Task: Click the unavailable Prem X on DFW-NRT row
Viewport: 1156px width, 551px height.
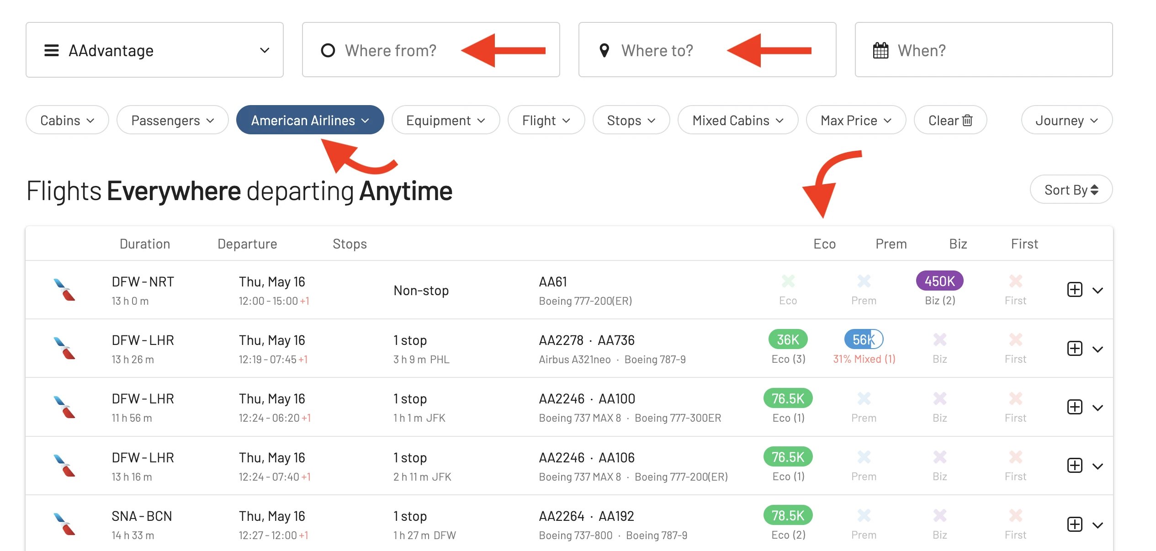Action: pos(864,281)
